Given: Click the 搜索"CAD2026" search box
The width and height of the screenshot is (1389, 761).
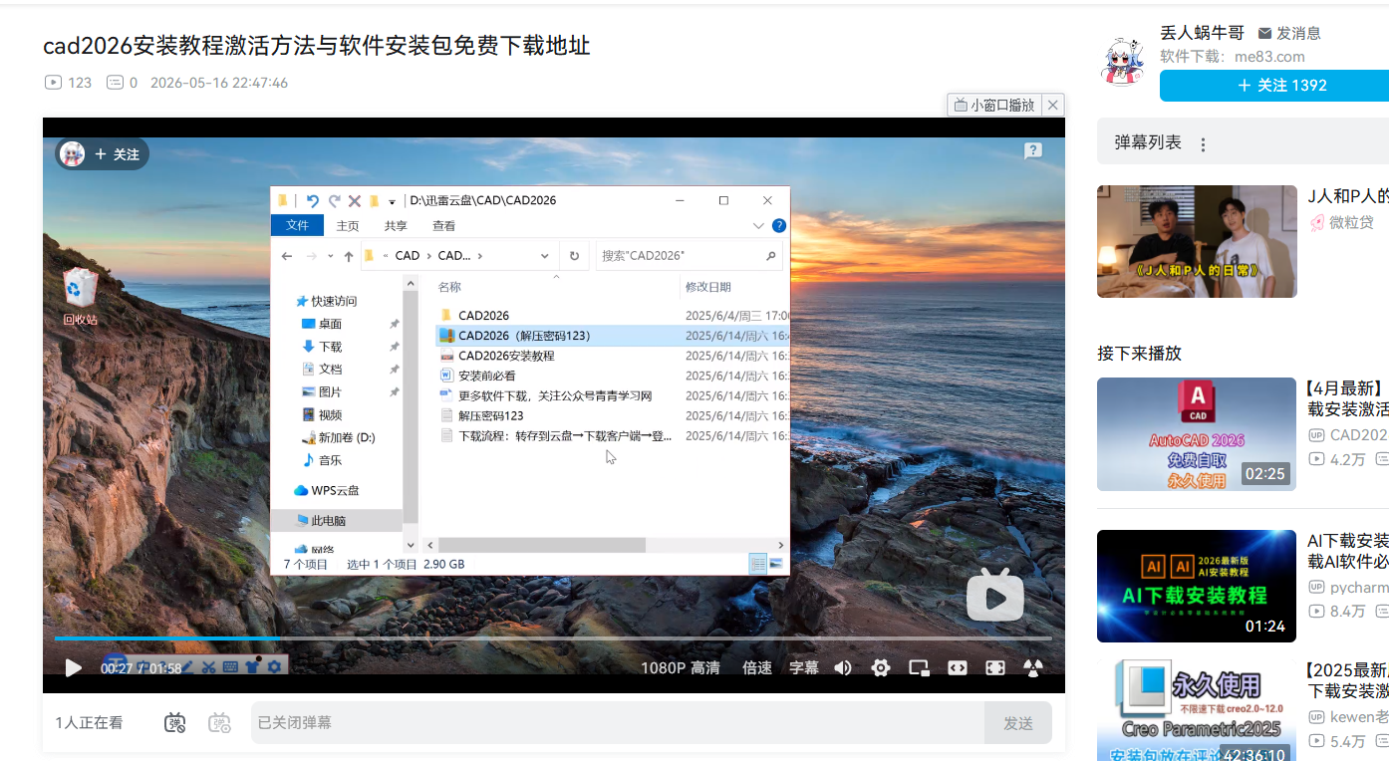Looking at the screenshot, I should coord(689,256).
